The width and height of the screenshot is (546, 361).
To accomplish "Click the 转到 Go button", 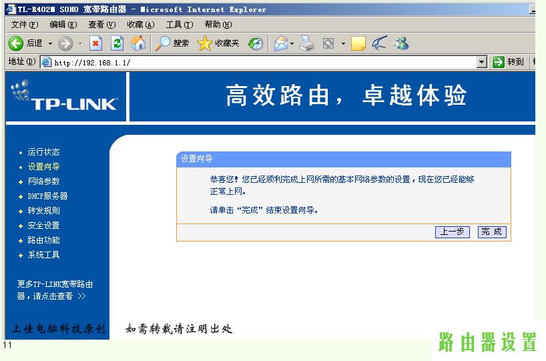I will 509,62.
